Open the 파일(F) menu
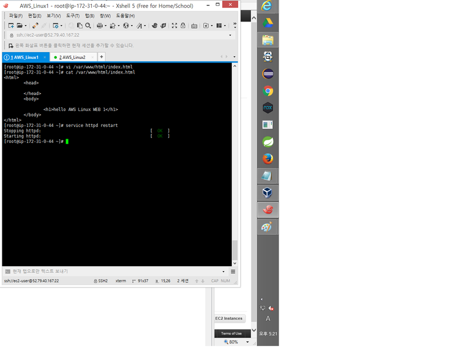Screen dimensions: 453x363 click(x=16, y=15)
